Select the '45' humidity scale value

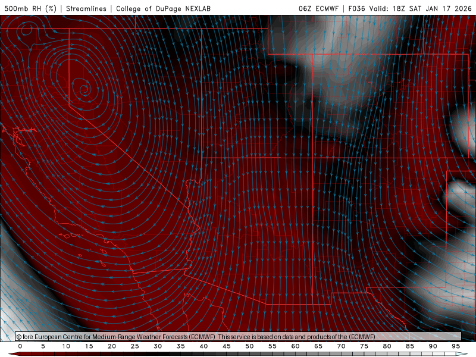[227, 346]
